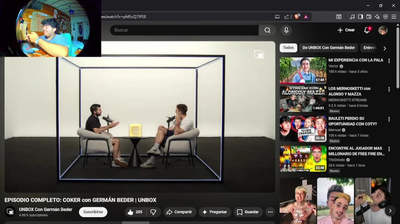Viewport: 400px width, 224px height.
Task: Open UNBOX channel avatar icon
Action: coord(10,212)
